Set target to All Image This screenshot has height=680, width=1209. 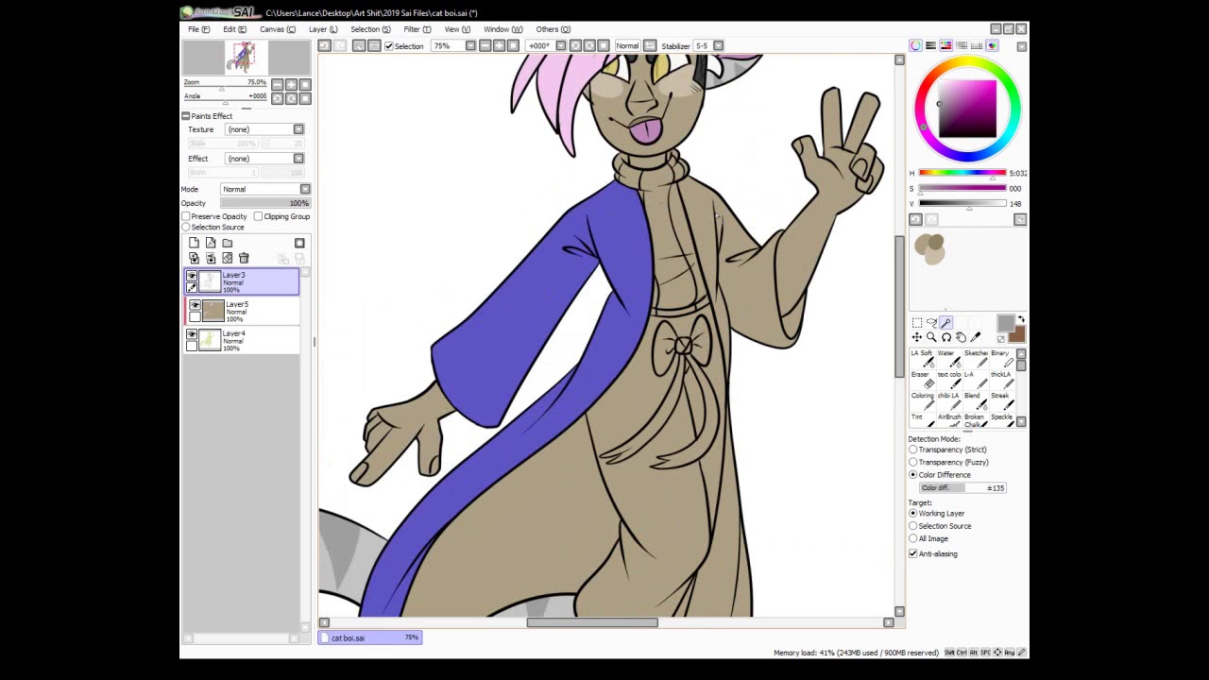click(913, 538)
